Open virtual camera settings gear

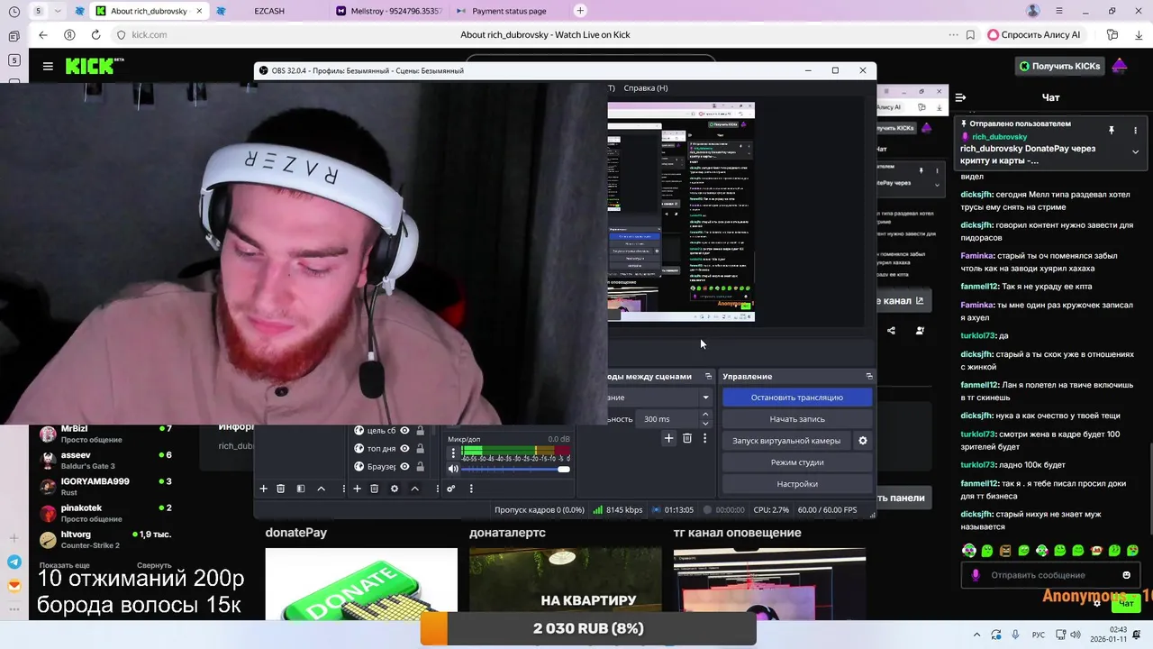(x=862, y=441)
